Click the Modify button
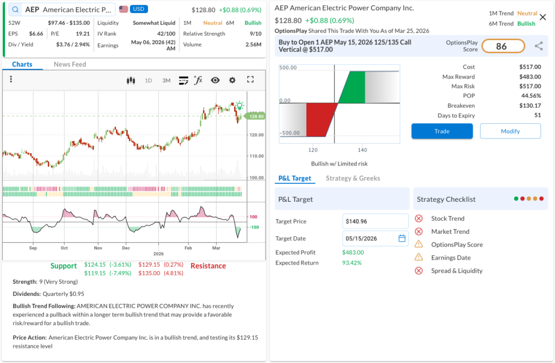The height and width of the screenshot is (363, 555). (x=510, y=131)
